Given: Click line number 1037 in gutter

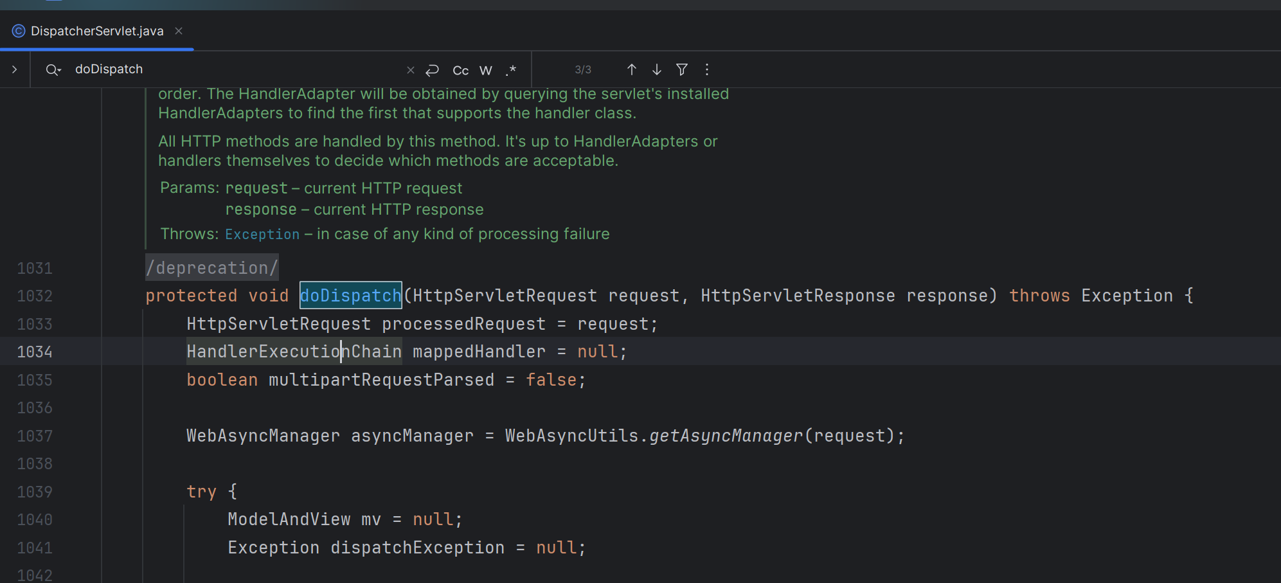Looking at the screenshot, I should pyautogui.click(x=35, y=436).
